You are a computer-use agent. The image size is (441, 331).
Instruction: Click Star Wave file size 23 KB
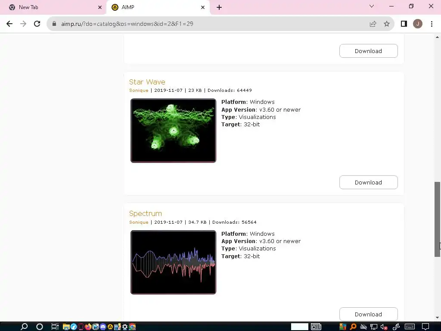click(195, 91)
